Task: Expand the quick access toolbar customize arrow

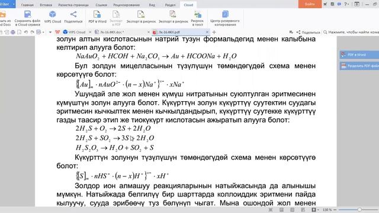Action: (50, 32)
